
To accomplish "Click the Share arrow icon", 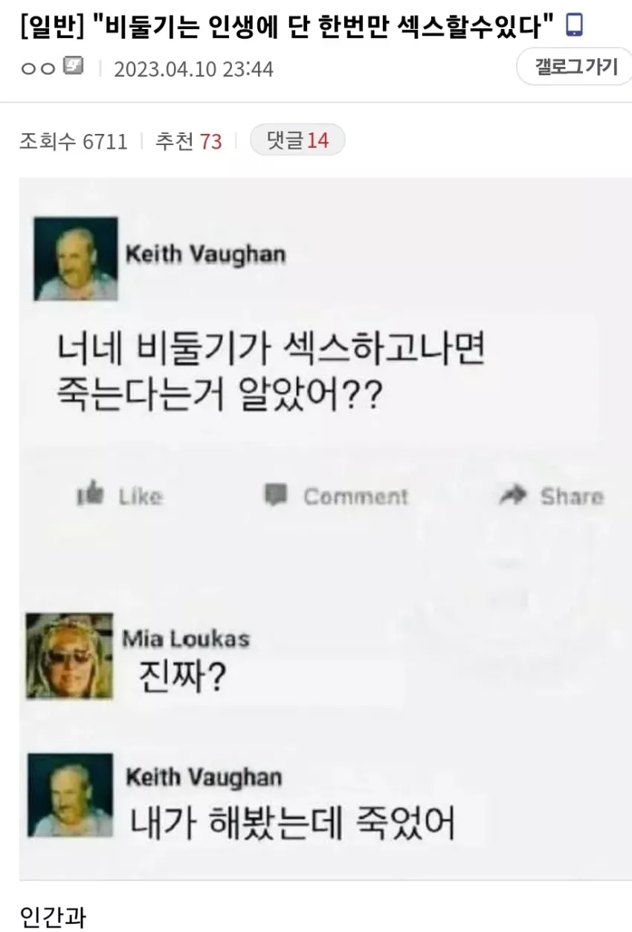I will [513, 495].
